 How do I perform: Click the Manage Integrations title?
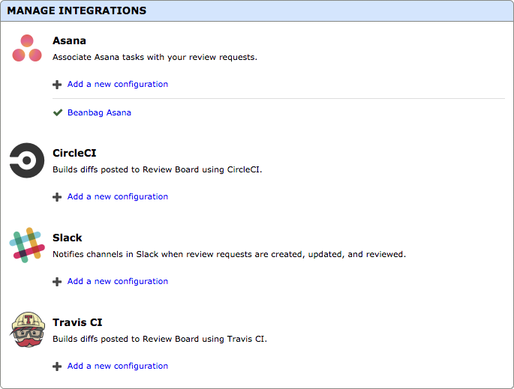[x=77, y=10]
